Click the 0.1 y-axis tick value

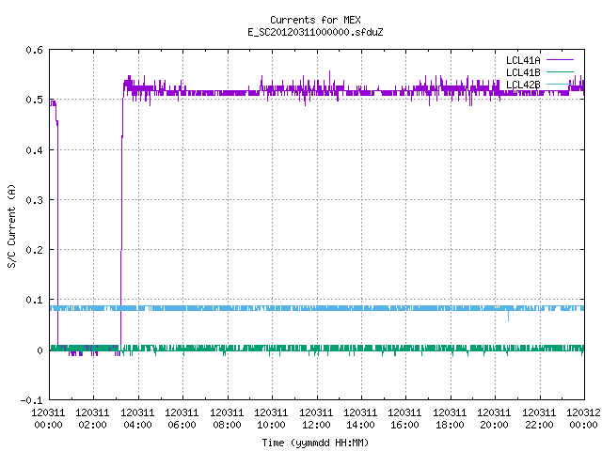tap(34, 300)
